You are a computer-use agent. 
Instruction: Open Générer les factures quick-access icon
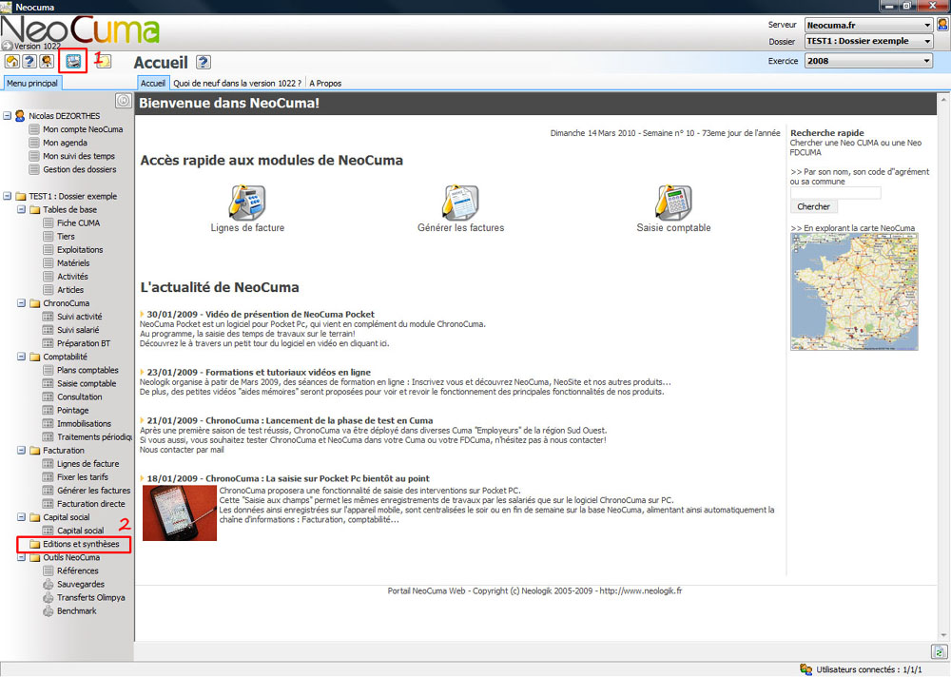(x=460, y=202)
